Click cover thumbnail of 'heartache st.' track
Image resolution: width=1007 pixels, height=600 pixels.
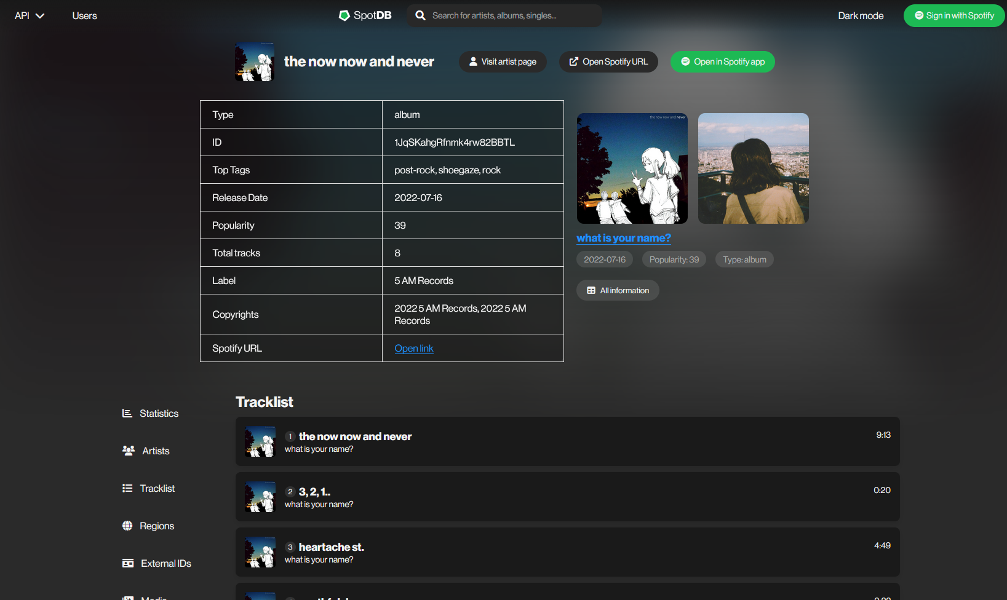(x=260, y=552)
